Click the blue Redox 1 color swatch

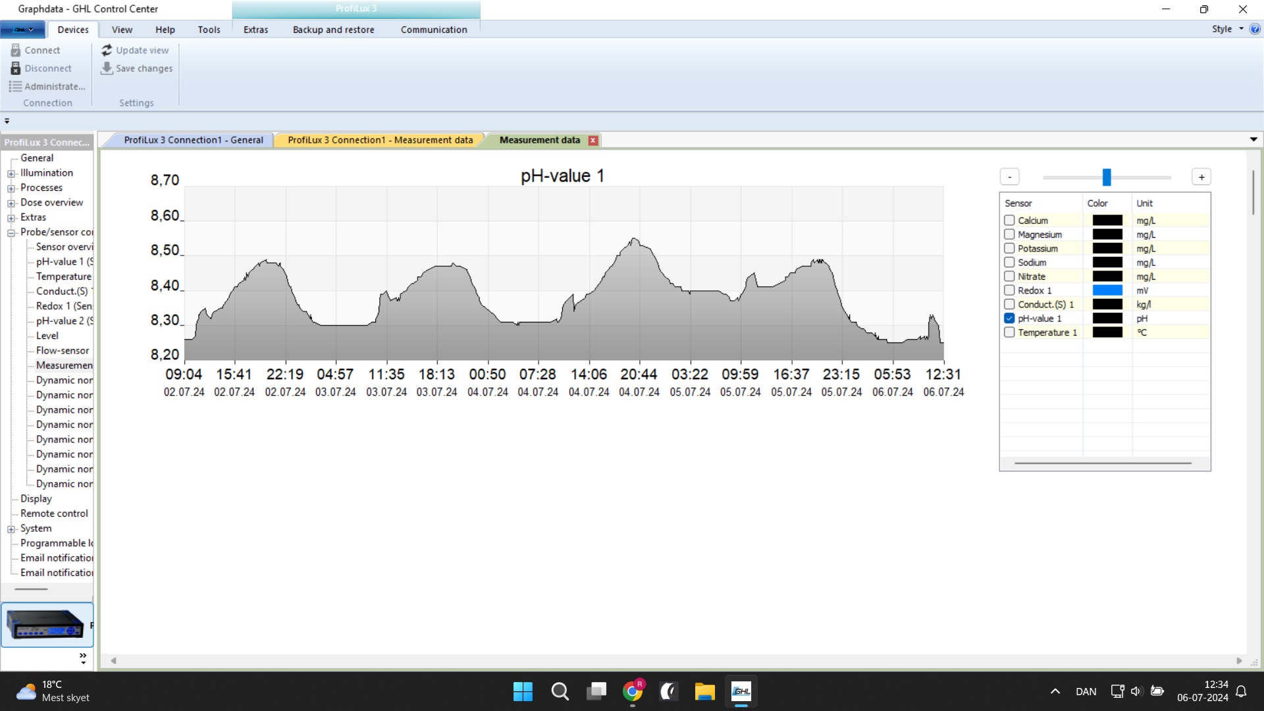click(1107, 290)
